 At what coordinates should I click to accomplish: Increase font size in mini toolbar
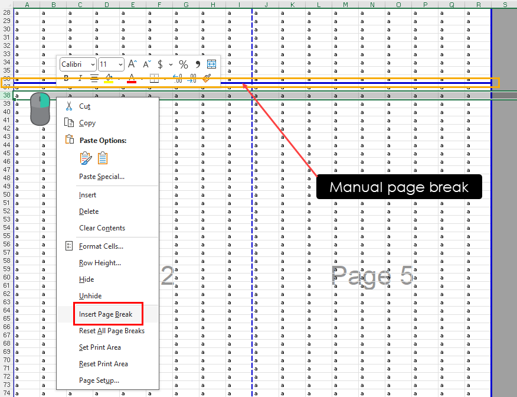click(x=133, y=64)
